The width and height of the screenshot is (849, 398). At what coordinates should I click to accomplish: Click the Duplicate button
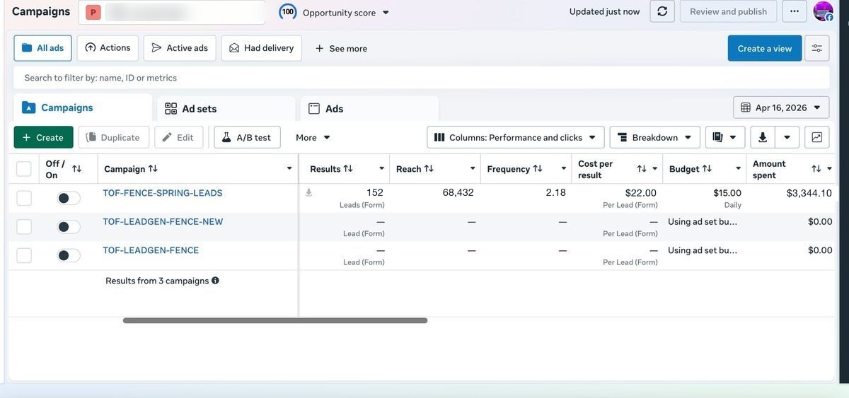(x=114, y=137)
